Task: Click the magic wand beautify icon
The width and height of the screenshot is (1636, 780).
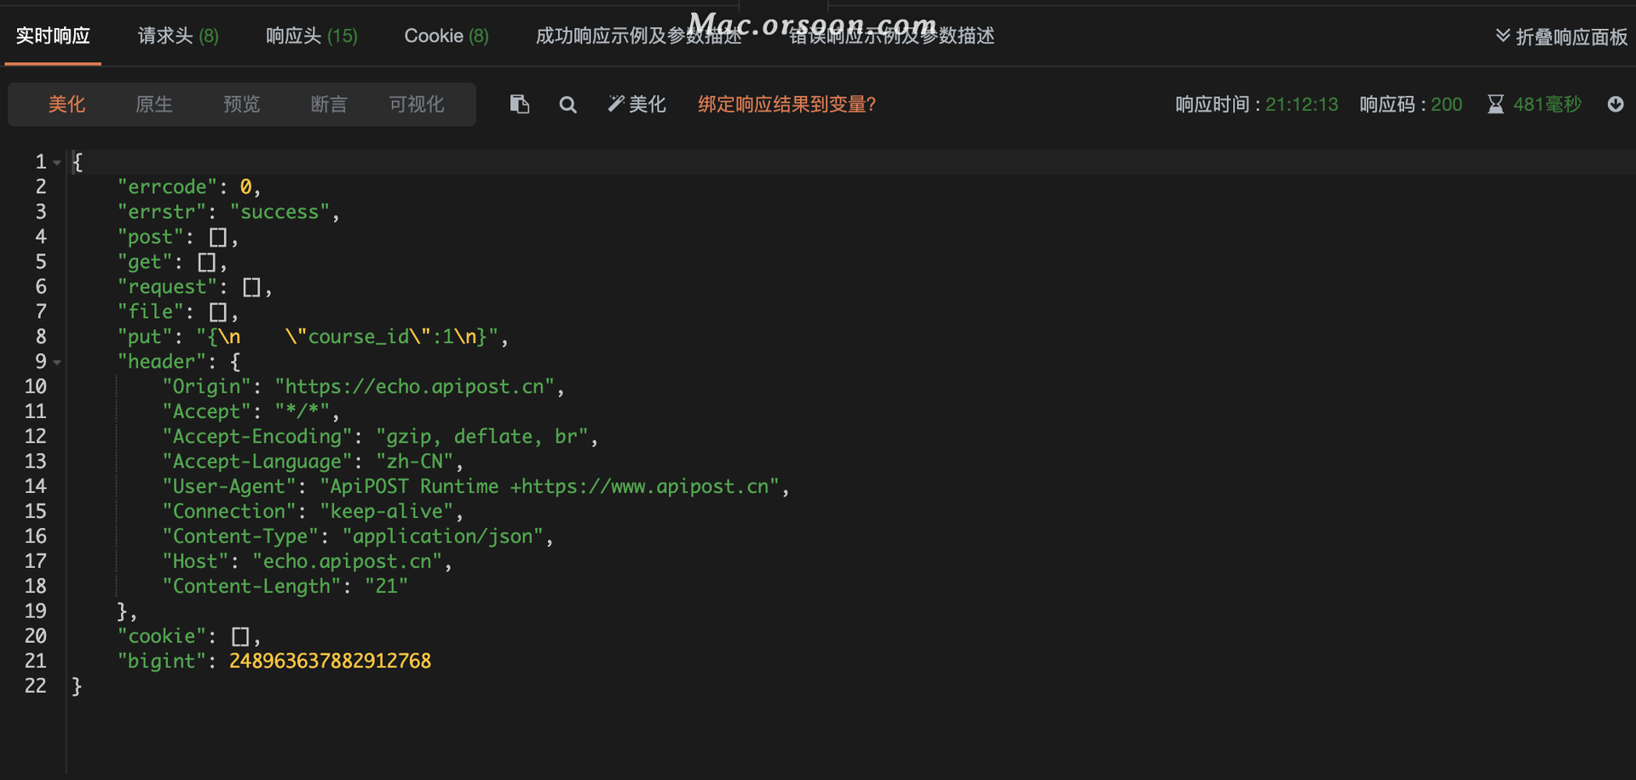Action: (616, 104)
